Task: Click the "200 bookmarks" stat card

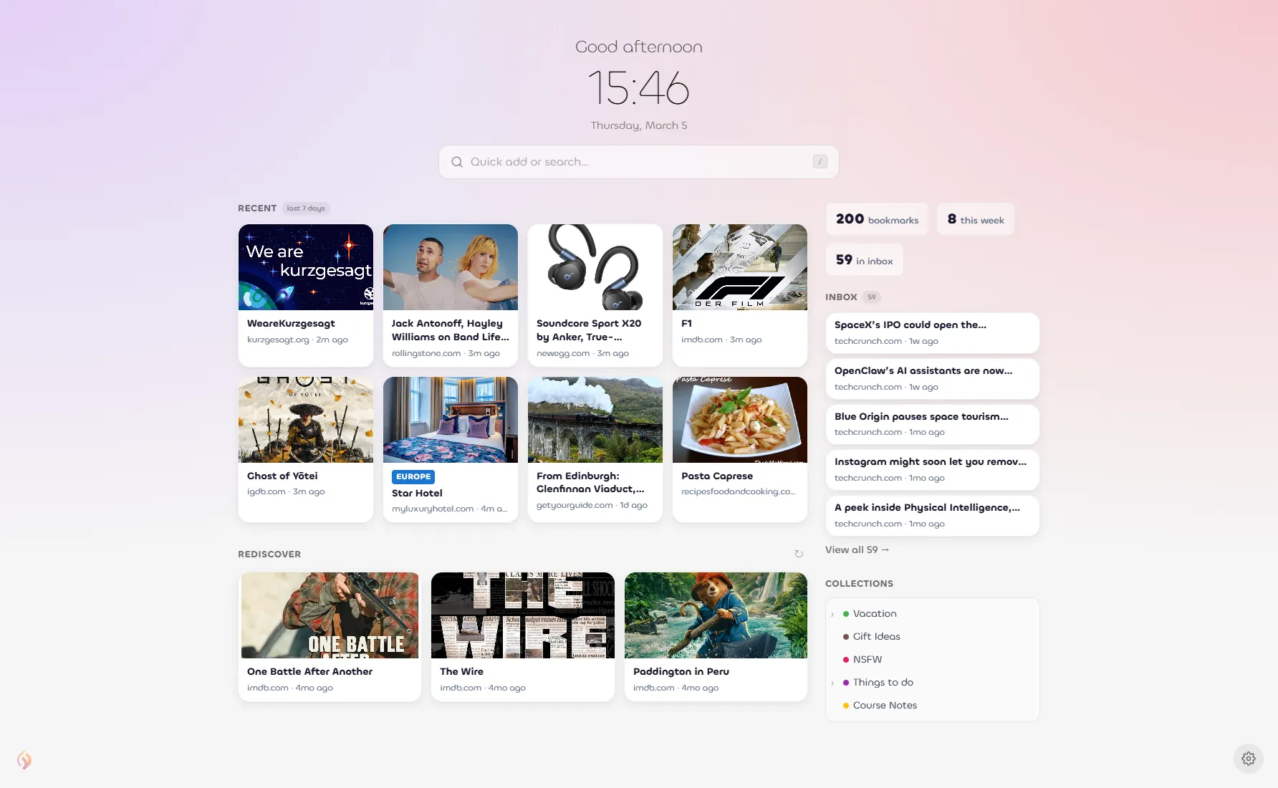Action: point(876,218)
